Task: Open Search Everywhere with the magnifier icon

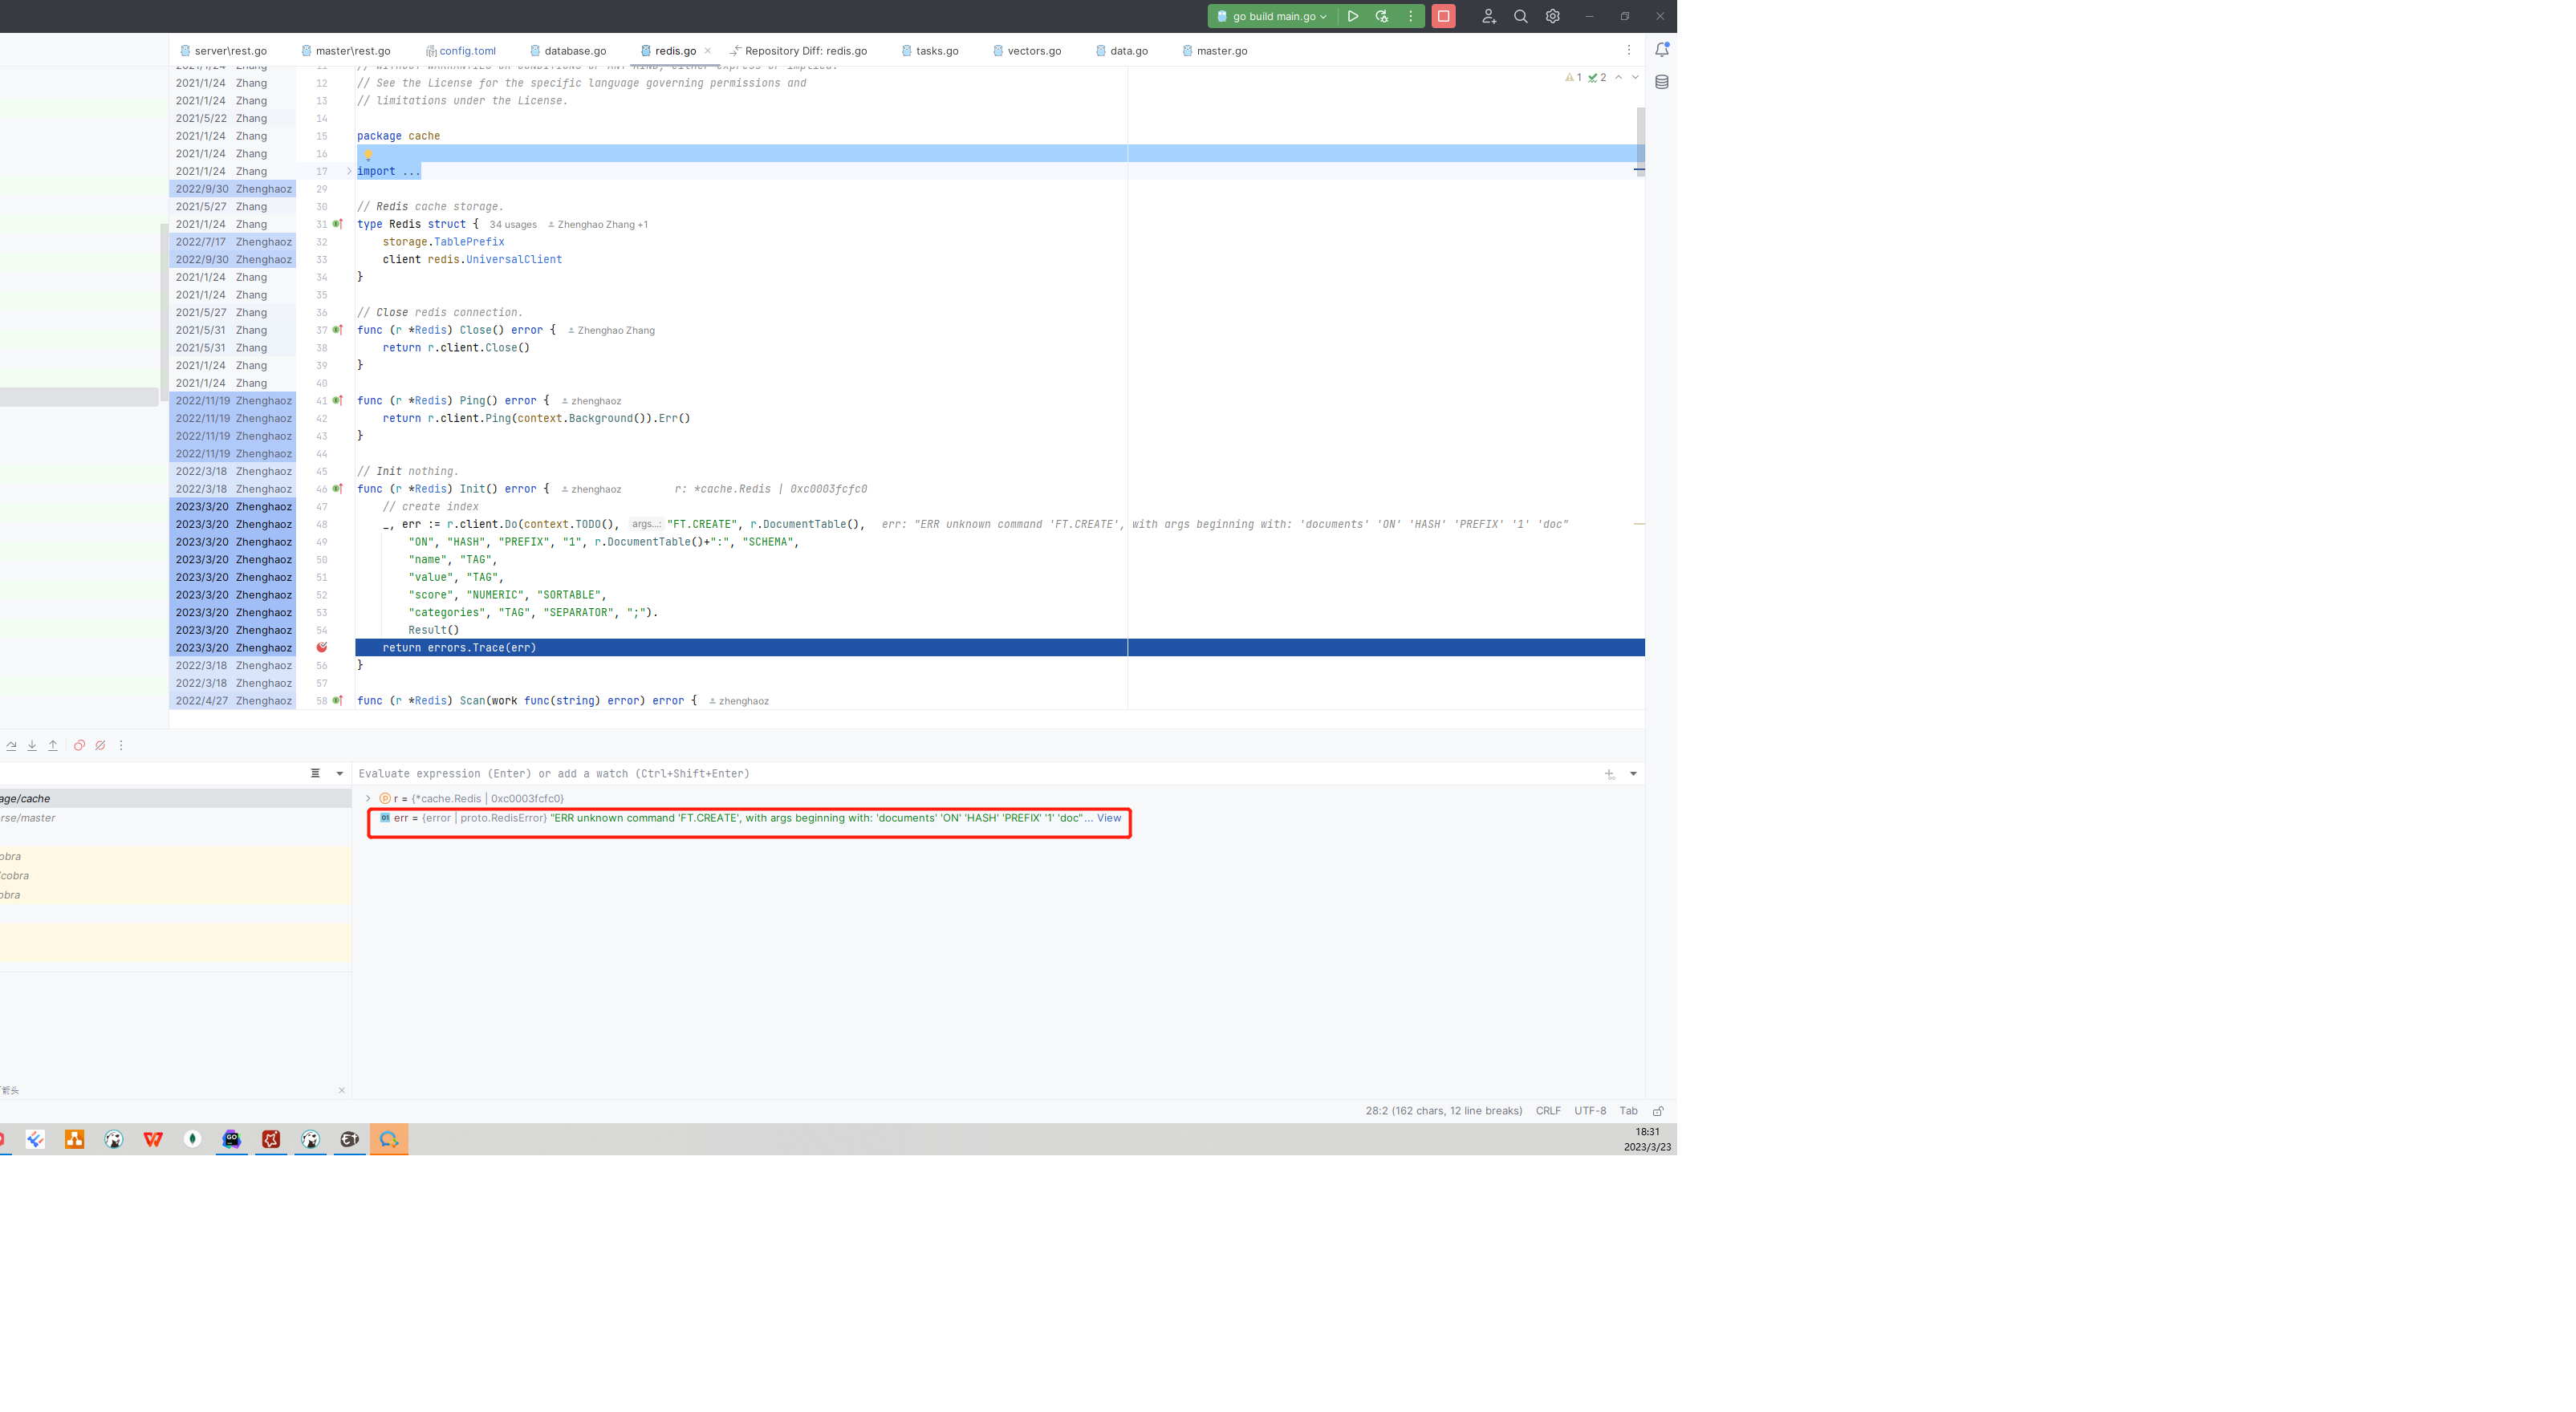Action: pos(1520,16)
